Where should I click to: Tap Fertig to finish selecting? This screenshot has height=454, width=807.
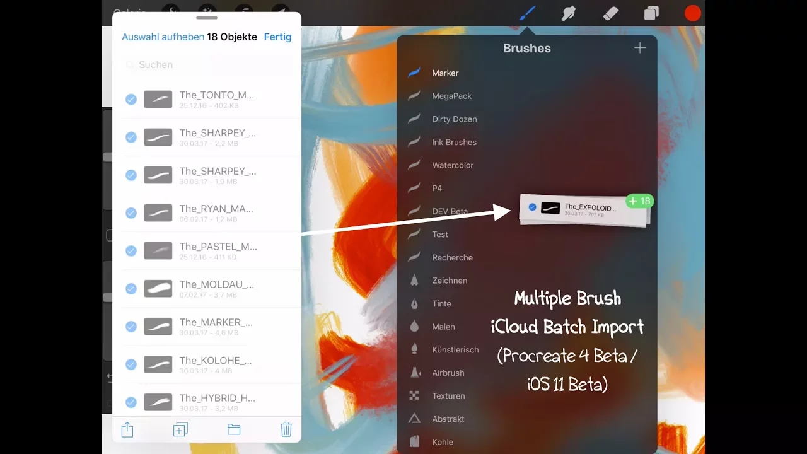277,37
